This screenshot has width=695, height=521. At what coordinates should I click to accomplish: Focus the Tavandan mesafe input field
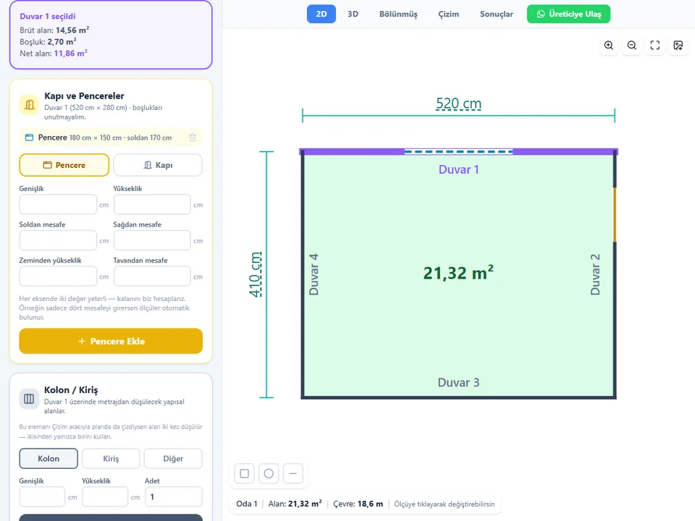coord(152,276)
